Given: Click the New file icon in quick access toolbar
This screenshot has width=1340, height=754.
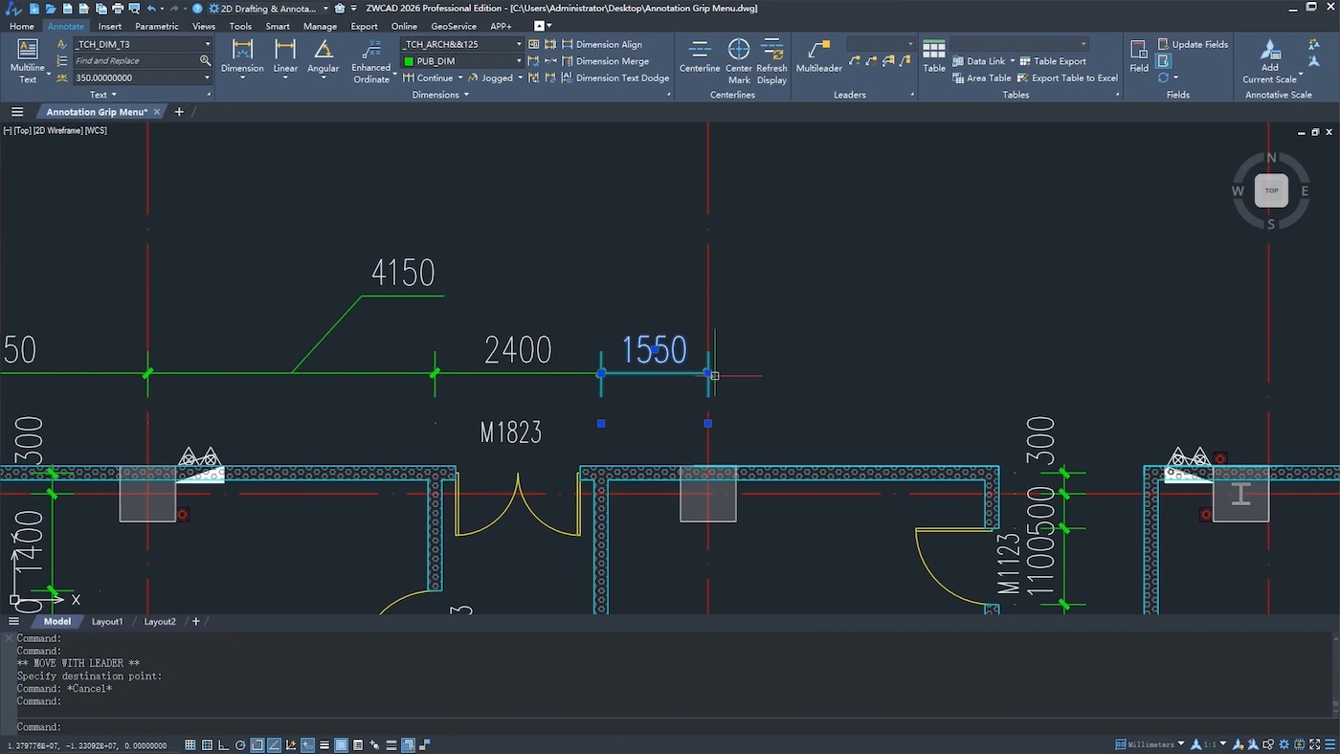Looking at the screenshot, I should pyautogui.click(x=34, y=9).
